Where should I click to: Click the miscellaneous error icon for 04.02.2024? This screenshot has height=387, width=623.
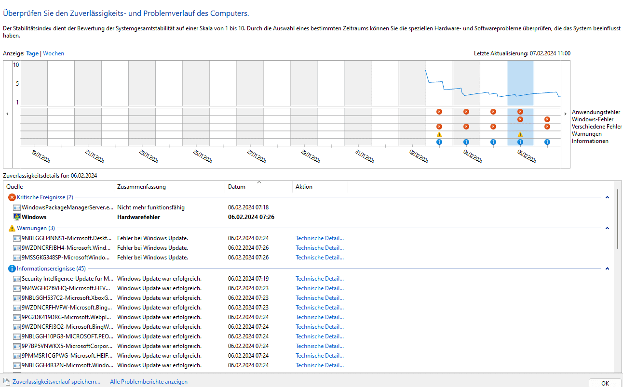[x=466, y=127]
